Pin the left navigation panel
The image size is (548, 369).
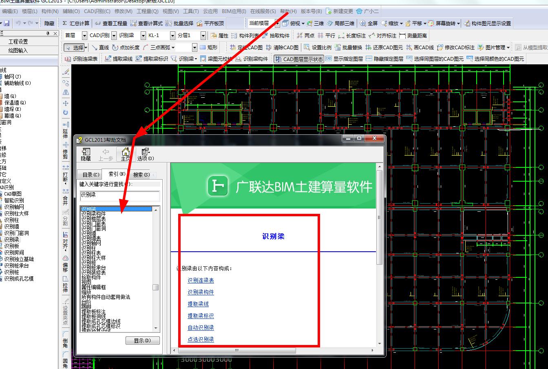coord(48,33)
